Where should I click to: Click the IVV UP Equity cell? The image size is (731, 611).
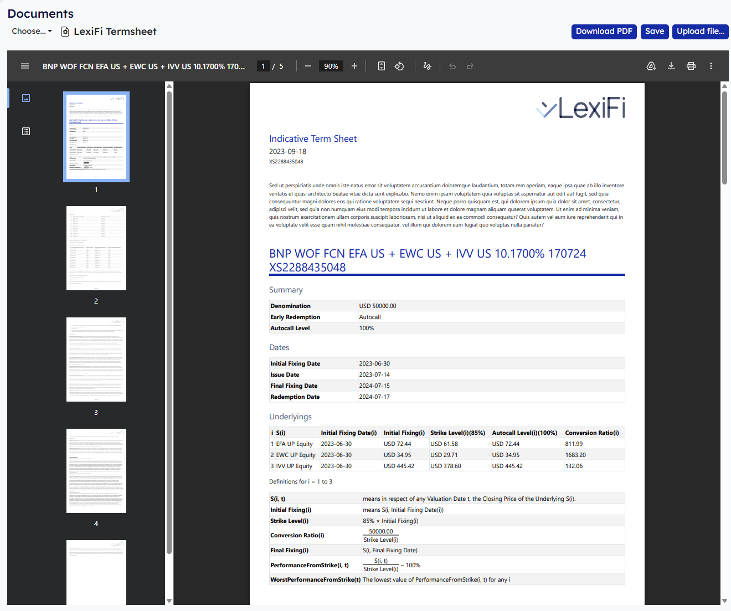(294, 466)
